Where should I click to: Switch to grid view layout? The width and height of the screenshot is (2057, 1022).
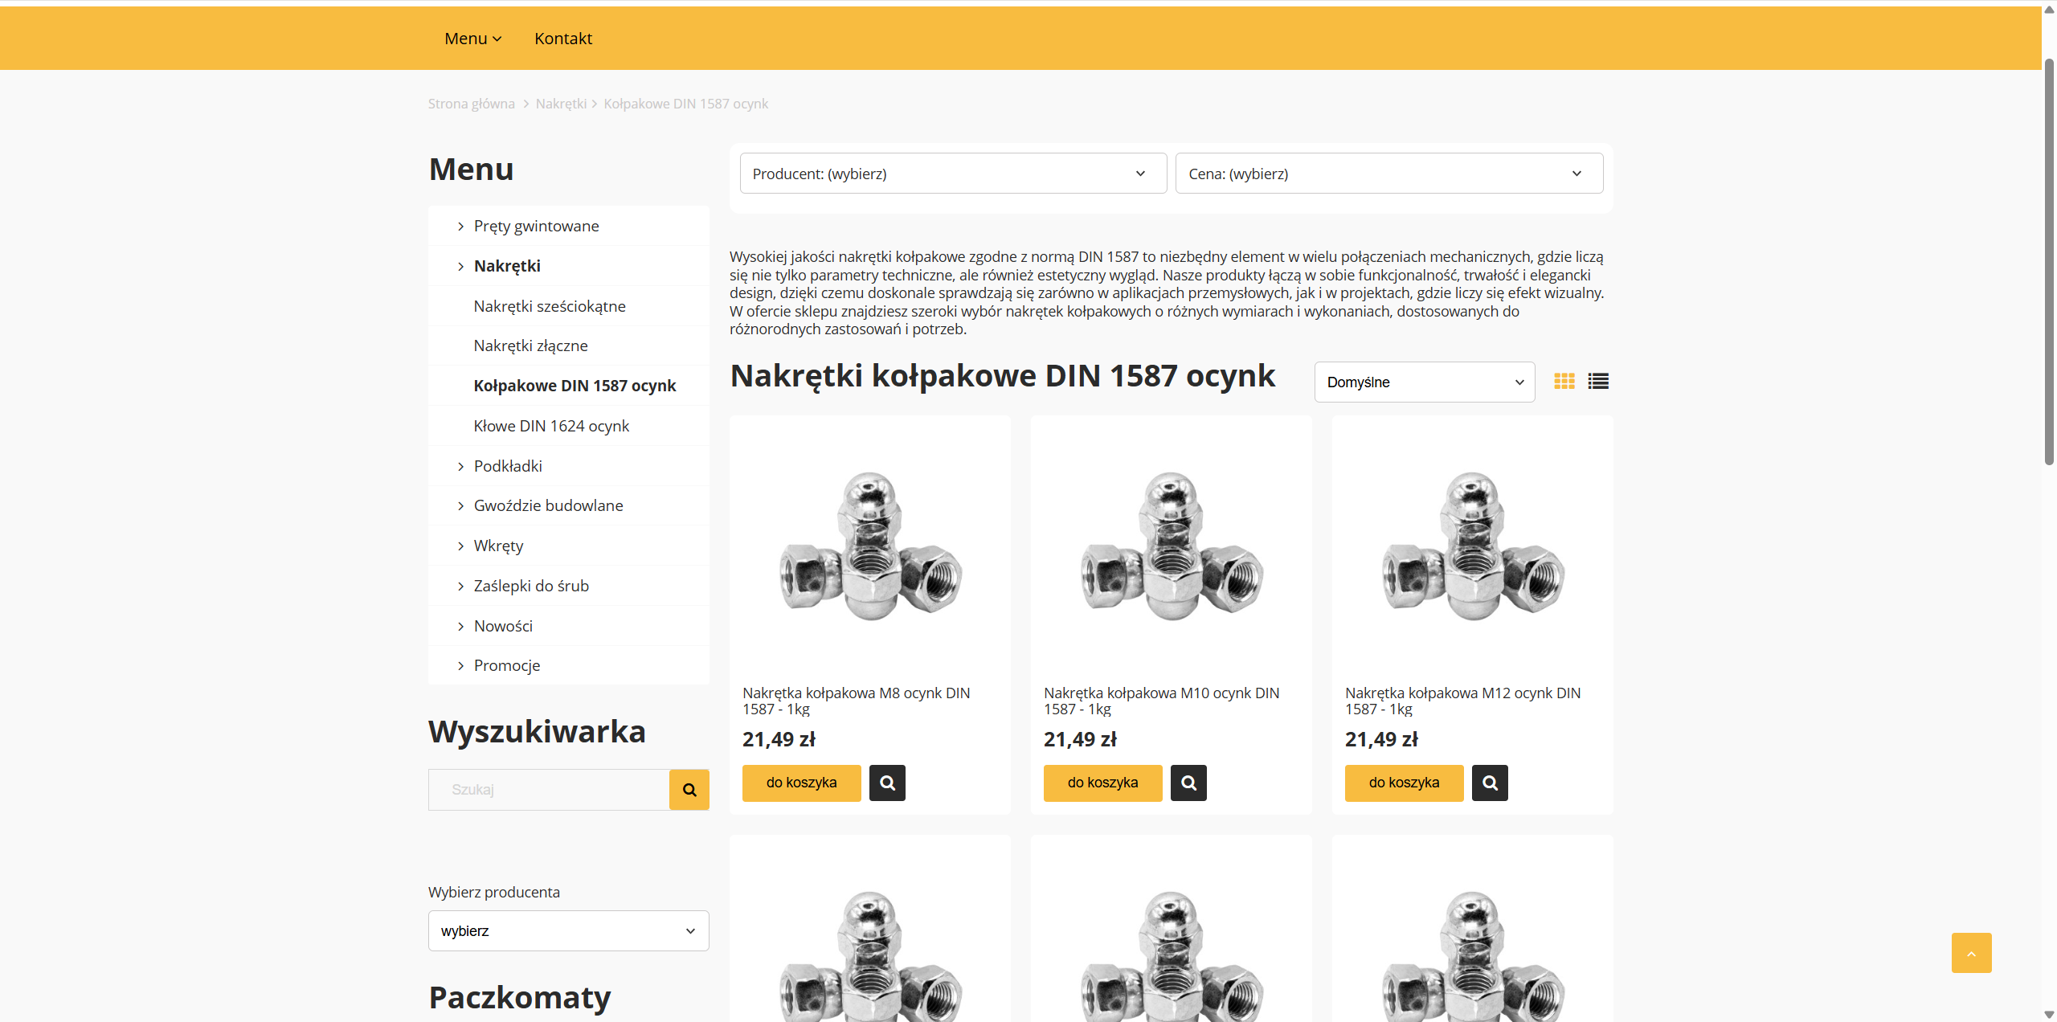coord(1564,381)
